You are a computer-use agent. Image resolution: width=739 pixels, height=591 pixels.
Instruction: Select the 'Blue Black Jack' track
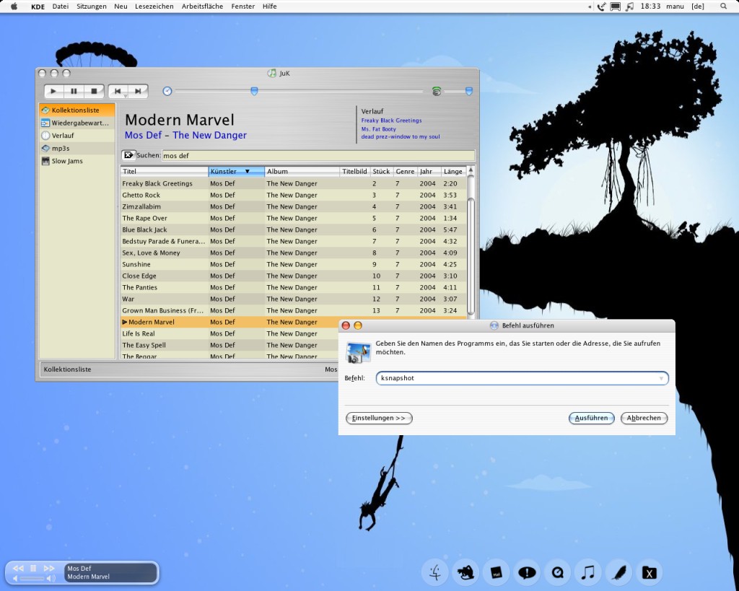pyautogui.click(x=293, y=229)
